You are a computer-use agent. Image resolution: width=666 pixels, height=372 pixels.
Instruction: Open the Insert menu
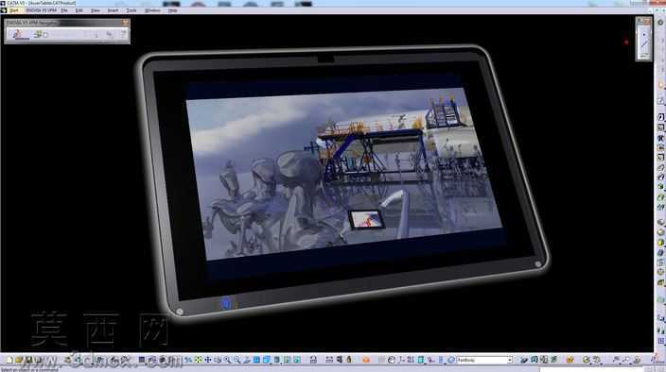(113, 10)
